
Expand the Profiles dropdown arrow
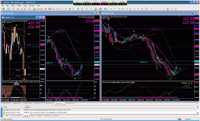tap(10, 9)
